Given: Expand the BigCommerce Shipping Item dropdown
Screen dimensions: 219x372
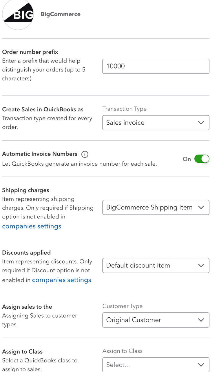Looking at the screenshot, I should coord(156,207).
